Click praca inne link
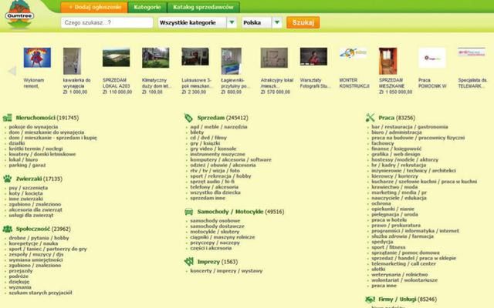This screenshot has width=494, height=308. coord(384,286)
